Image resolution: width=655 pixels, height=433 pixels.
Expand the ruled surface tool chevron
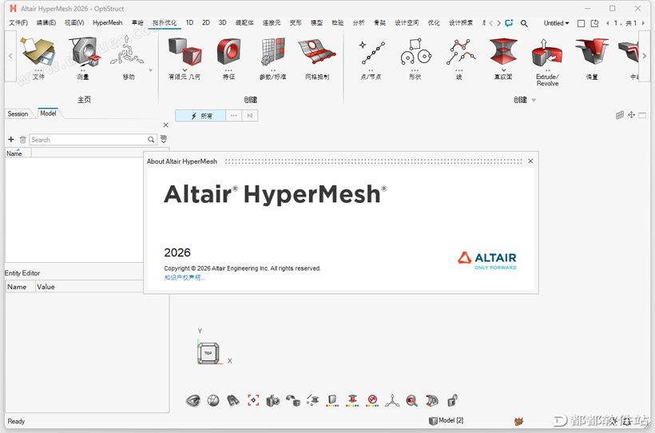point(503,70)
